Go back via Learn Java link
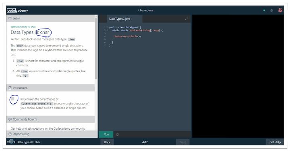The image size is (290, 151). (145, 10)
